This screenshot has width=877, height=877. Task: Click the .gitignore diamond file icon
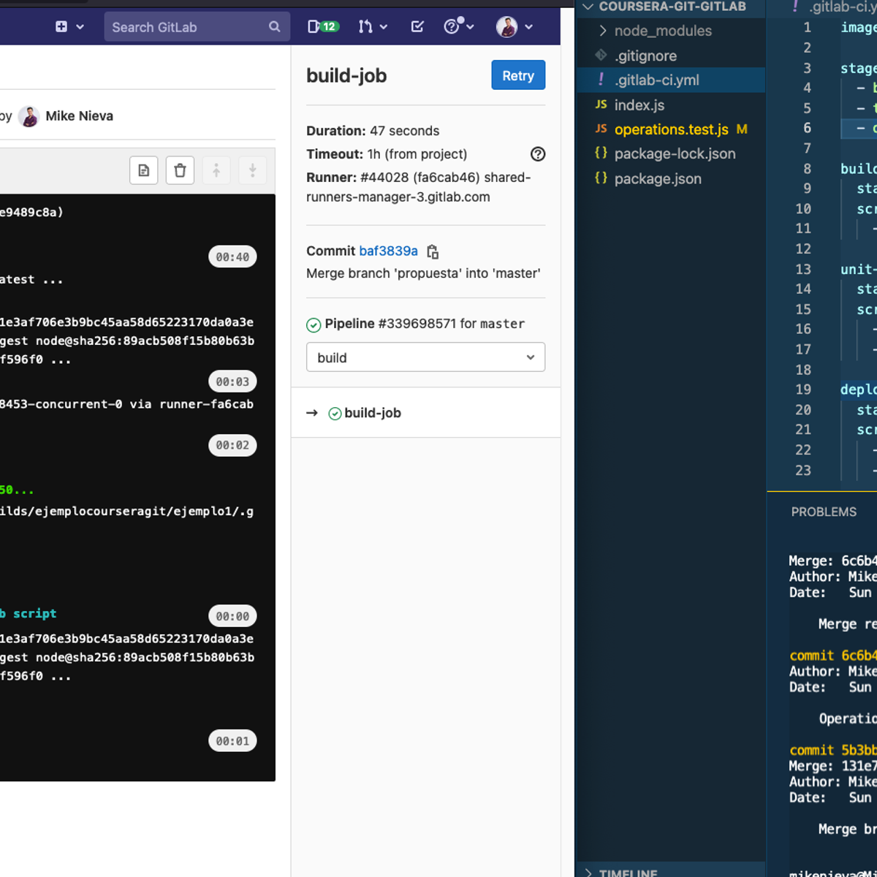click(601, 55)
